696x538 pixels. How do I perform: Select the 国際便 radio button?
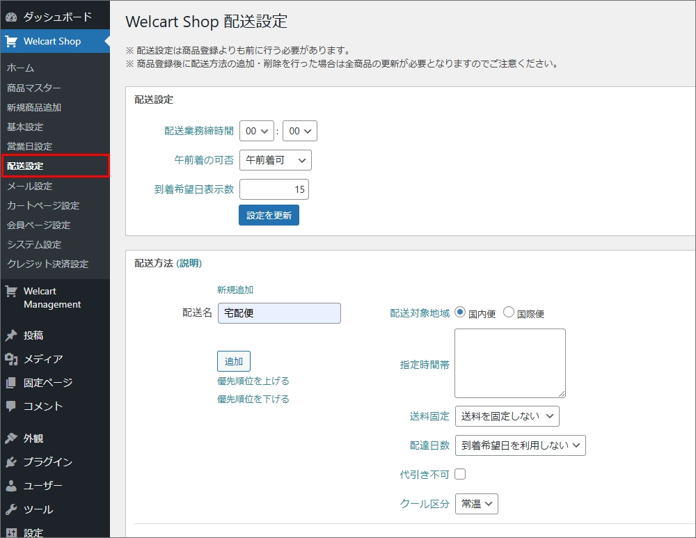[509, 312]
